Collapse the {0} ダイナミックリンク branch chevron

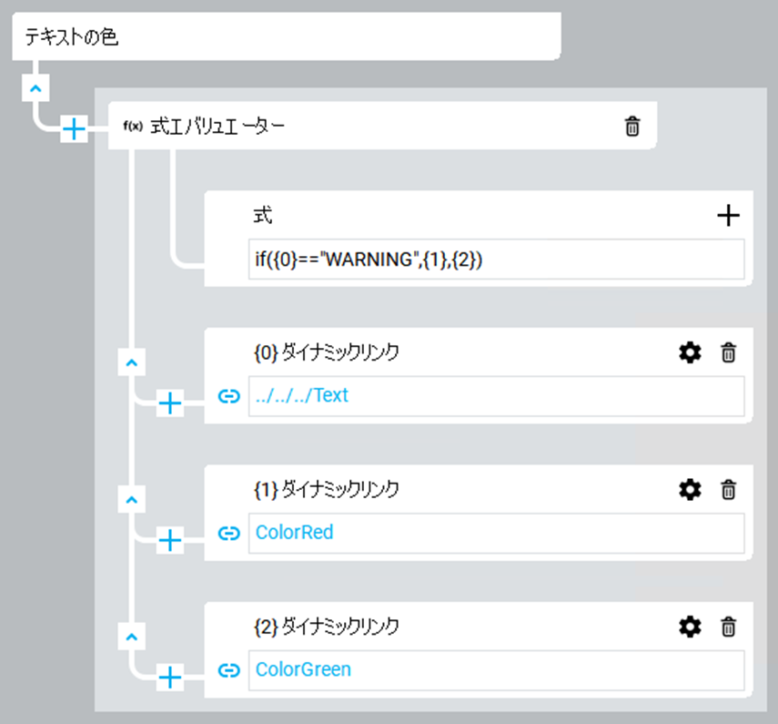tap(132, 362)
